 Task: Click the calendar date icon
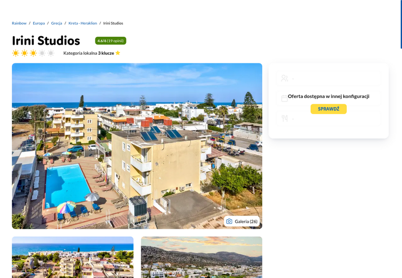pos(284,99)
